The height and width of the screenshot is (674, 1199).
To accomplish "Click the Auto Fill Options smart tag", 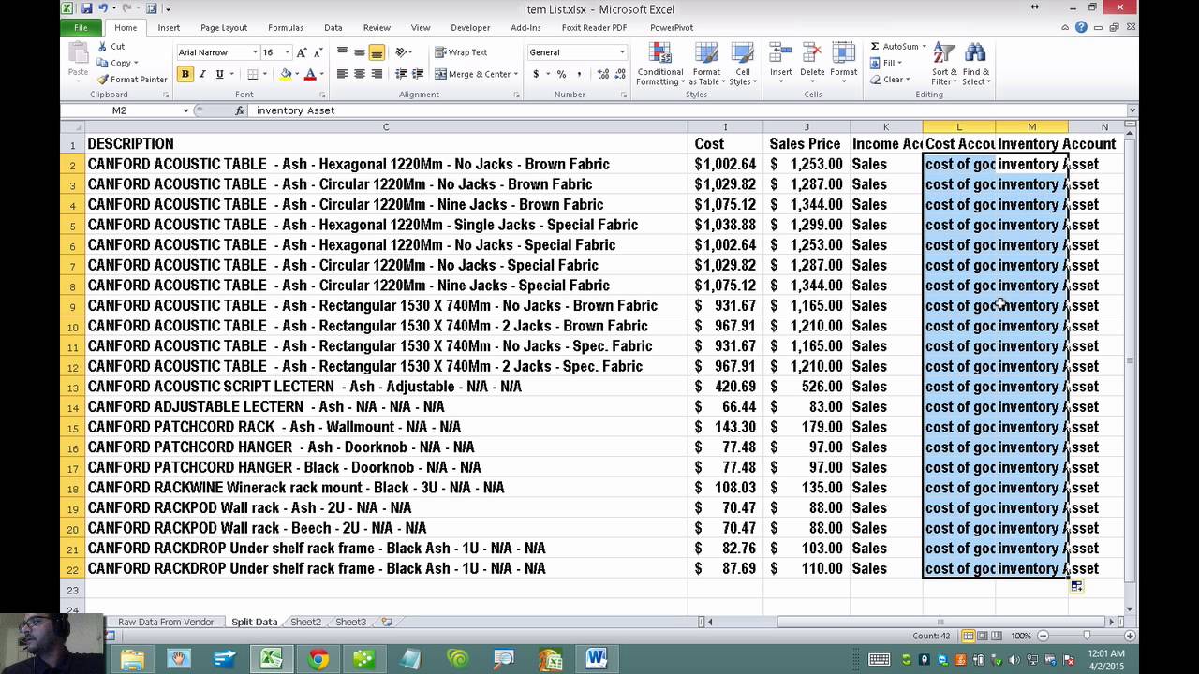I will (x=1076, y=587).
